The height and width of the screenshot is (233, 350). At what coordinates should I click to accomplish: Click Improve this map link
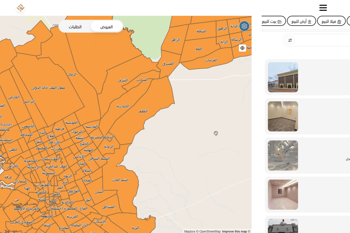point(235,231)
